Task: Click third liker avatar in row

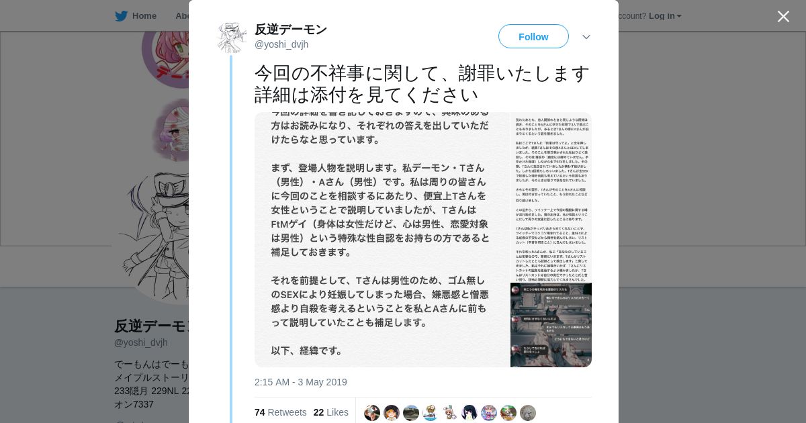Action: tap(411, 413)
